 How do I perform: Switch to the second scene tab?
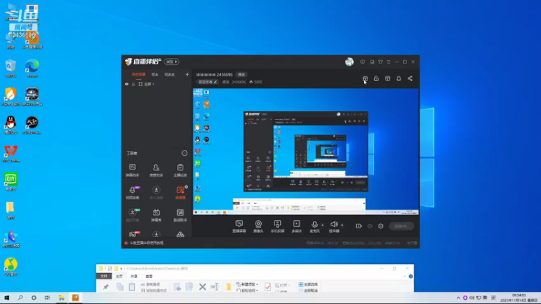[155, 74]
